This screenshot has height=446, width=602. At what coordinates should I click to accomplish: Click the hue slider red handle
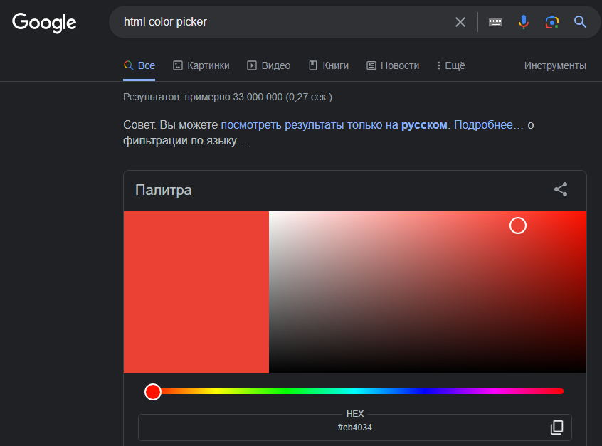(153, 391)
